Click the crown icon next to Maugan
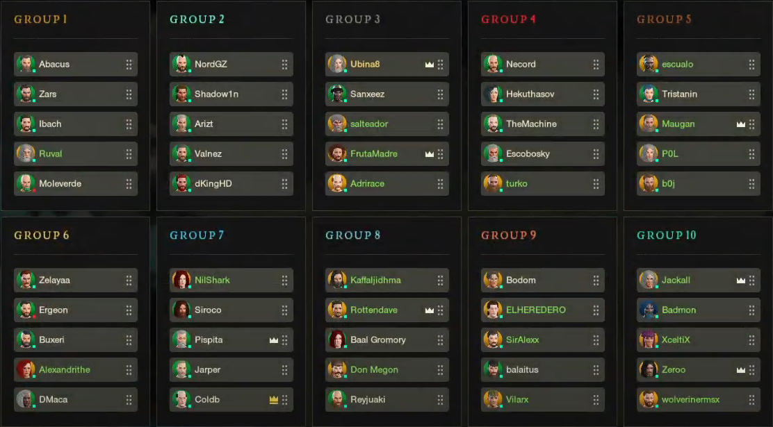Image resolution: width=773 pixels, height=427 pixels. [x=741, y=124]
